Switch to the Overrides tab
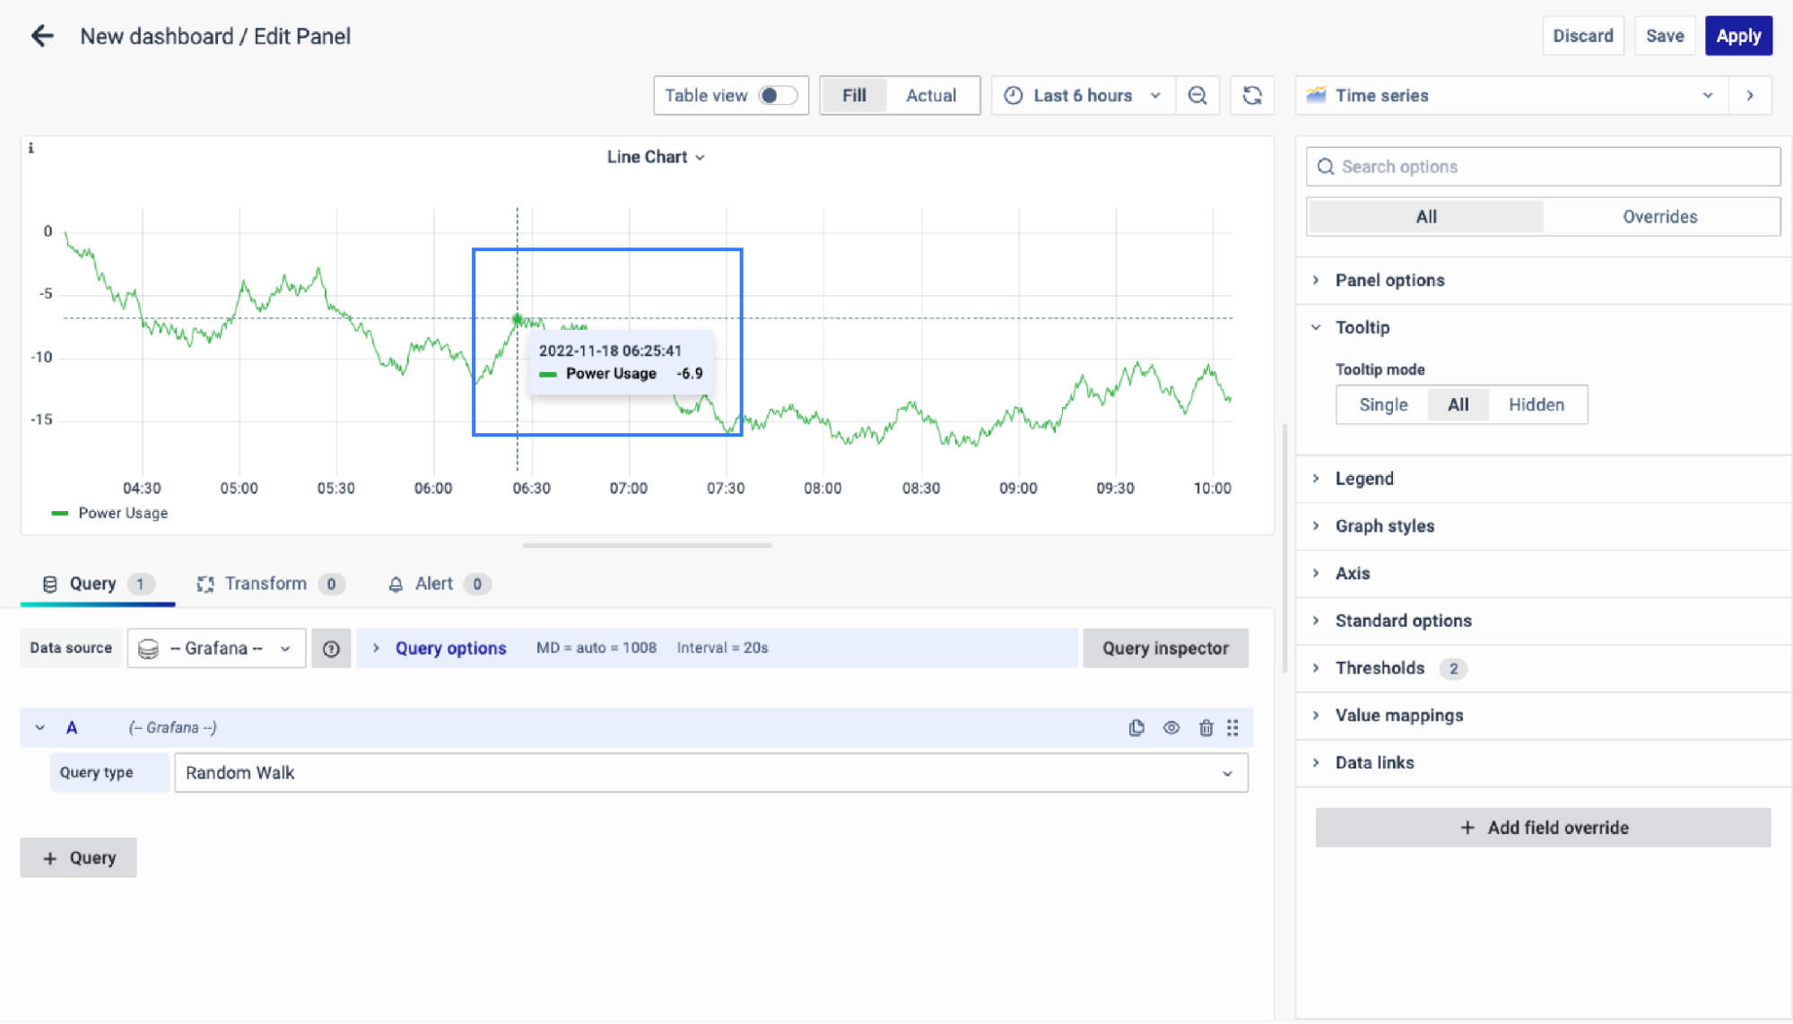Image resolution: width=1793 pixels, height=1024 pixels. coord(1659,217)
